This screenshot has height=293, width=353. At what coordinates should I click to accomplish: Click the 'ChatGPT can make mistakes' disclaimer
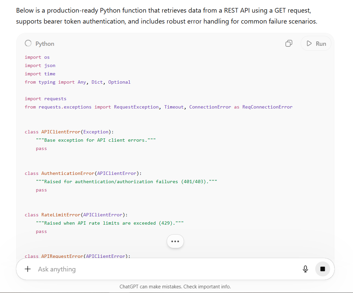pyautogui.click(x=175, y=287)
